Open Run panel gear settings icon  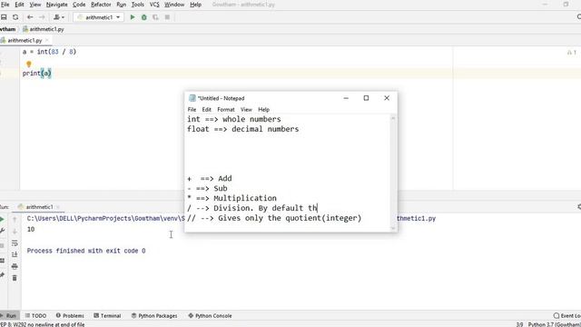tap(579, 206)
